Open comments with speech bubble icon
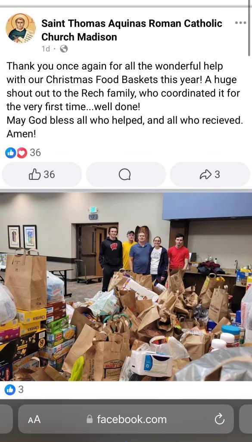Viewport: 252px width, 442px height. pyautogui.click(x=125, y=174)
